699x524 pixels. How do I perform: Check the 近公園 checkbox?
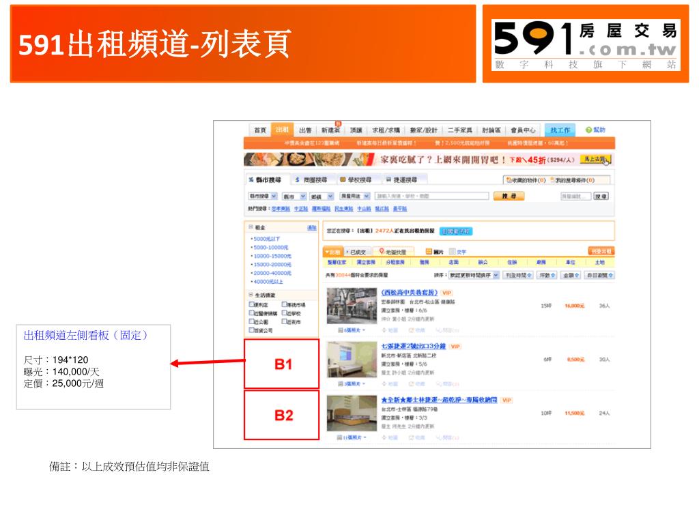tap(251, 321)
